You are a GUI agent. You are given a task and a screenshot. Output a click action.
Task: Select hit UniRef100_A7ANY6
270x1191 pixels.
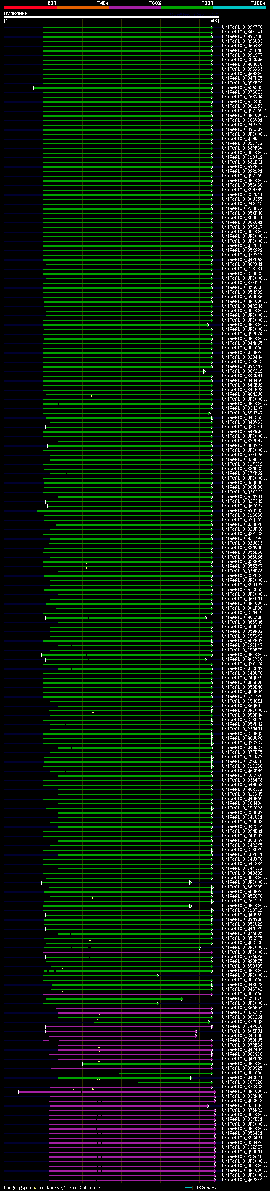pyautogui.click(x=242, y=957)
